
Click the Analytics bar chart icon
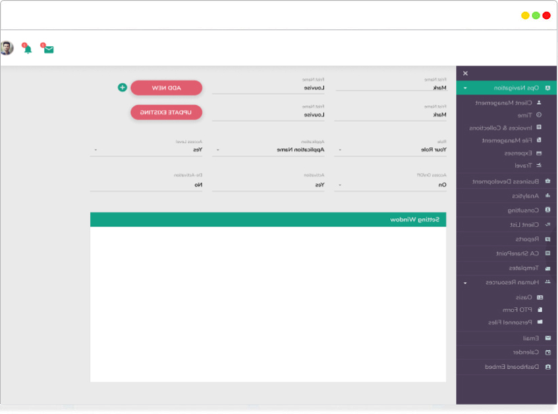(547, 196)
